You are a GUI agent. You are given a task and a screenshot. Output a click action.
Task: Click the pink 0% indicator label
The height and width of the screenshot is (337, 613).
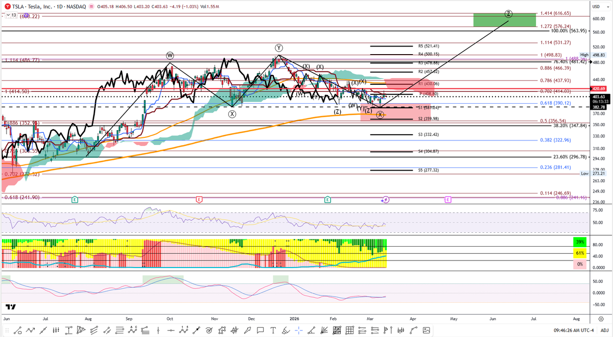(x=580, y=264)
